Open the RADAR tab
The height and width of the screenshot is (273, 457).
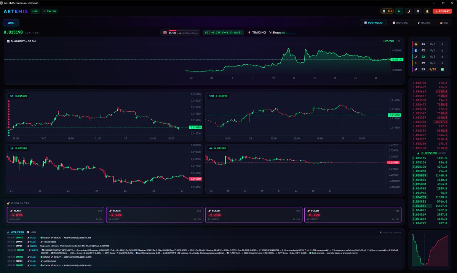pyautogui.click(x=423, y=23)
